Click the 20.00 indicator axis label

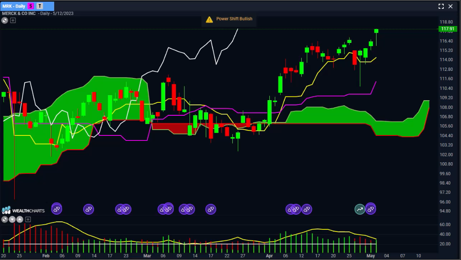click(445, 244)
